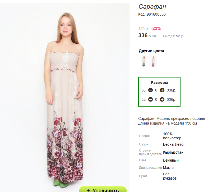
Task: Click the quantity value for size 52
Action: [156, 99]
